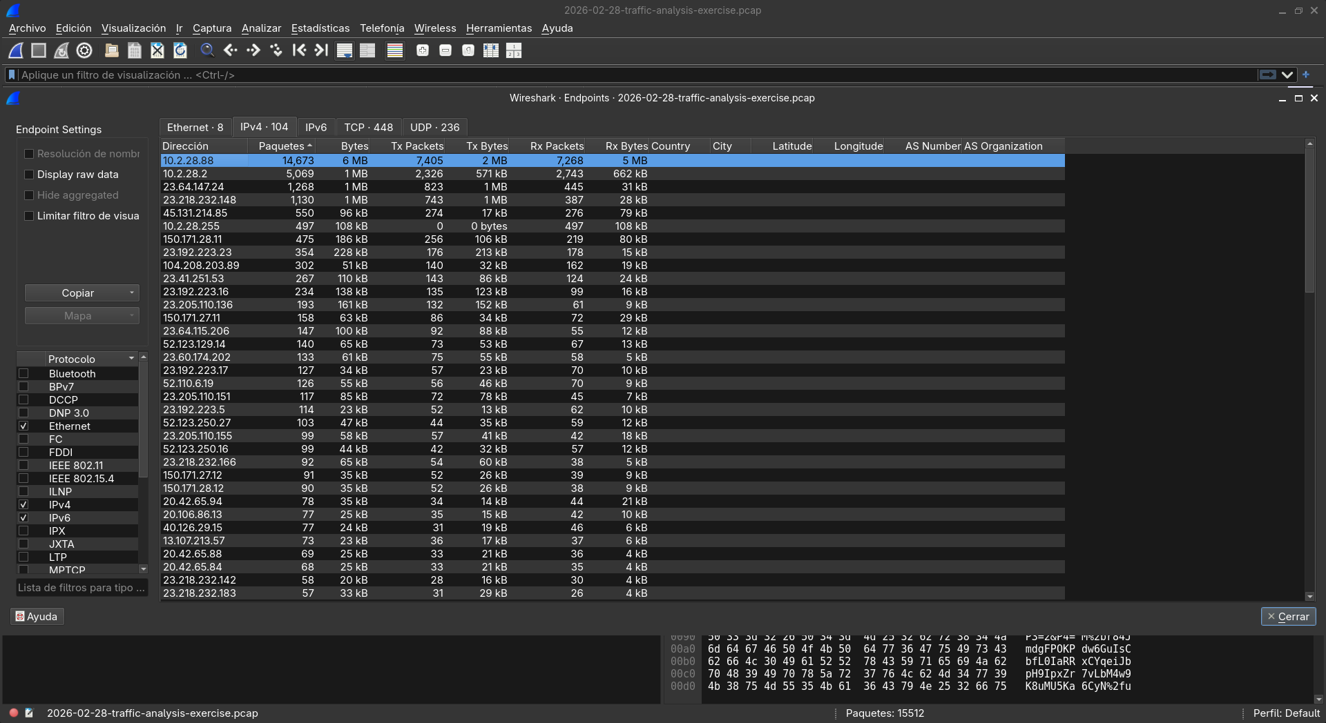The image size is (1326, 723).
Task: Tick the Bluetooth protocol checkbox
Action: [23, 373]
